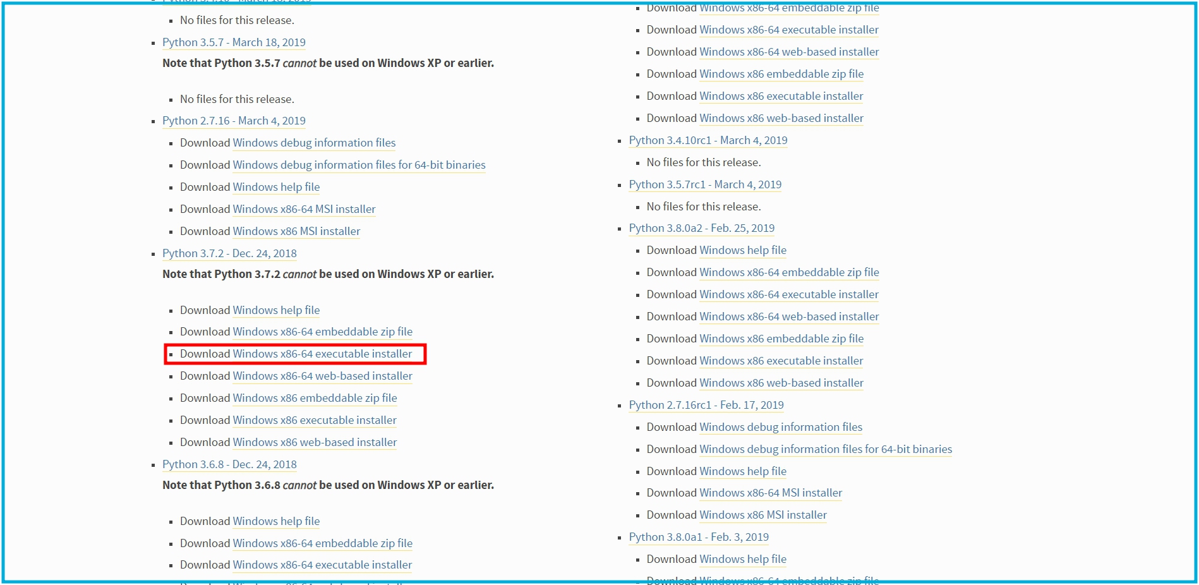Click Windows help file under Python 3.6.8
This screenshot has height=585, width=1199.
276,521
